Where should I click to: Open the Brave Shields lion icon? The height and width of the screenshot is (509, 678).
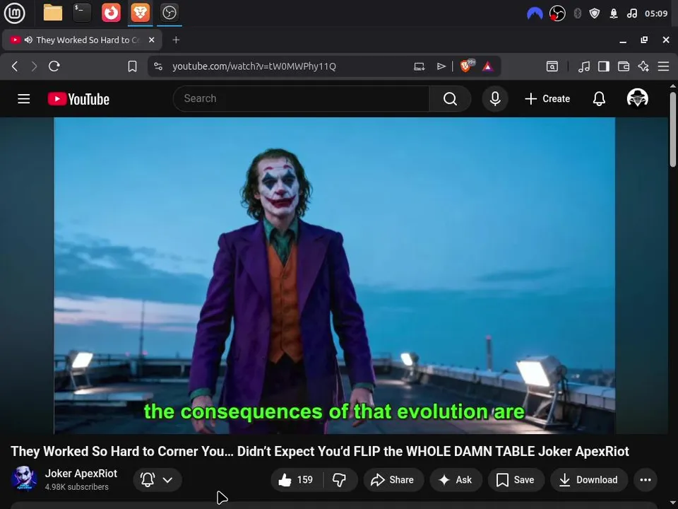click(467, 66)
